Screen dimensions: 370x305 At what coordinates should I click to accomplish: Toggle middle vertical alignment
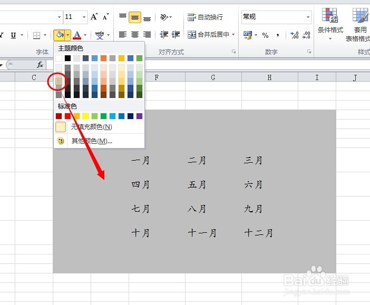(135, 17)
